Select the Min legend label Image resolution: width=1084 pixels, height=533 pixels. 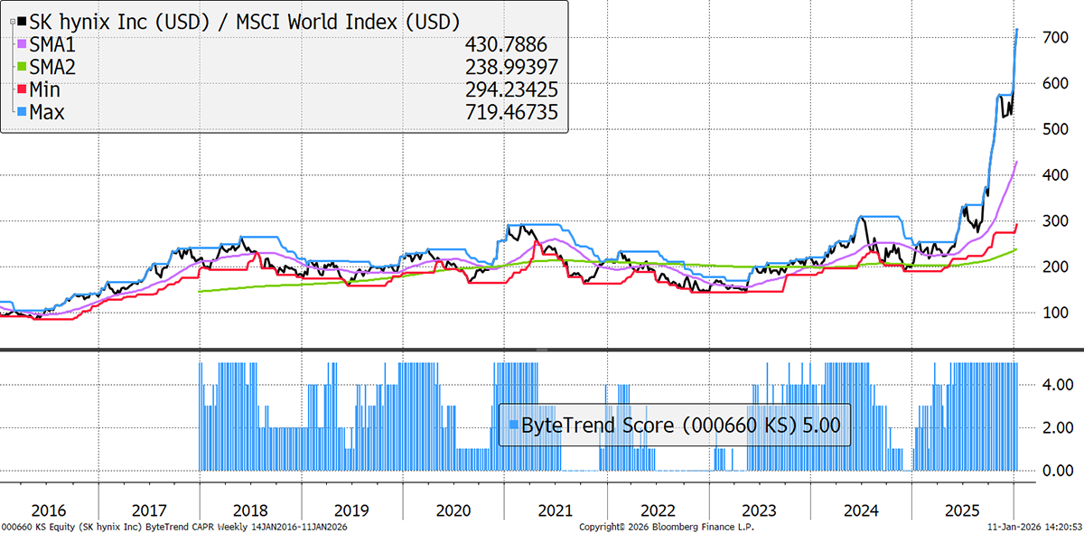(46, 89)
